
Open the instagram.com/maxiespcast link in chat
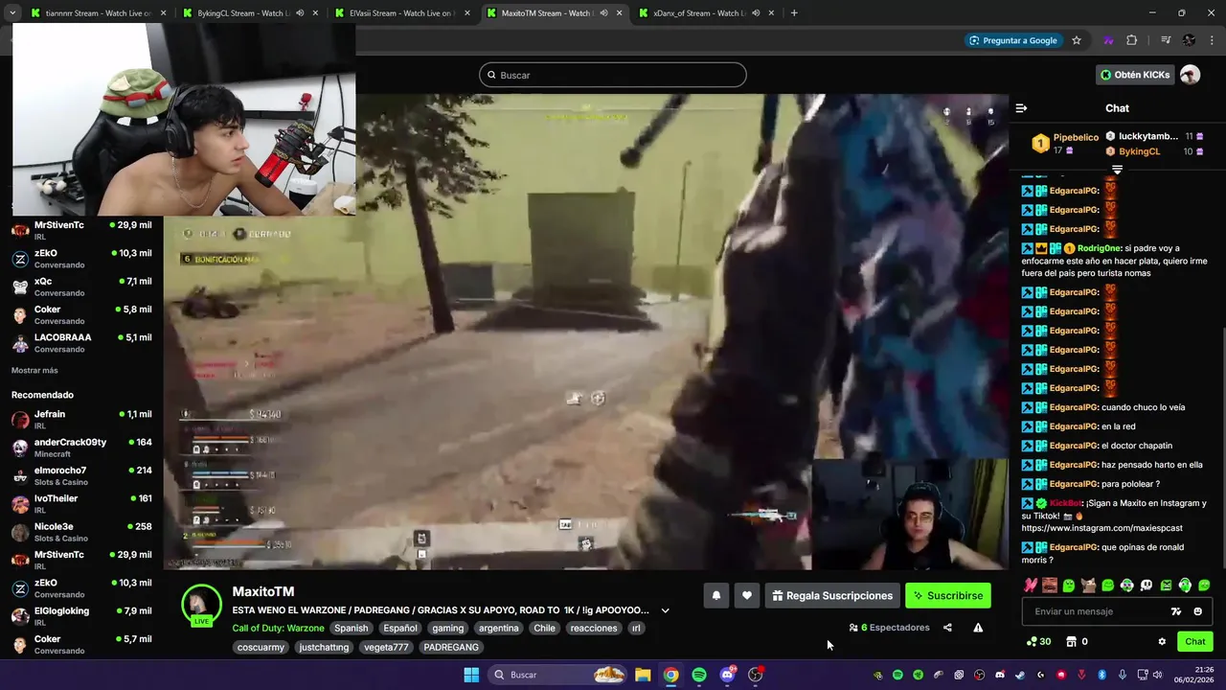pyautogui.click(x=1101, y=528)
